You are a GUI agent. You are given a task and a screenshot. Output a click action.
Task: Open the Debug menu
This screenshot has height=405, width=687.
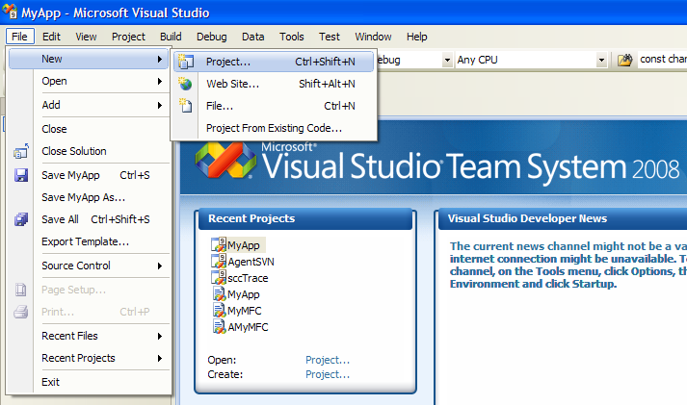[212, 37]
